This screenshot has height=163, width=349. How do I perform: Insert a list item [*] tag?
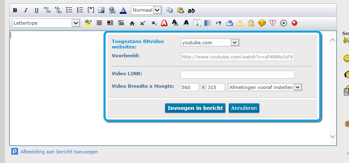point(91,10)
